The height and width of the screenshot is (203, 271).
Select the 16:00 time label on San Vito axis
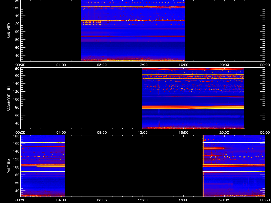(x=183, y=65)
